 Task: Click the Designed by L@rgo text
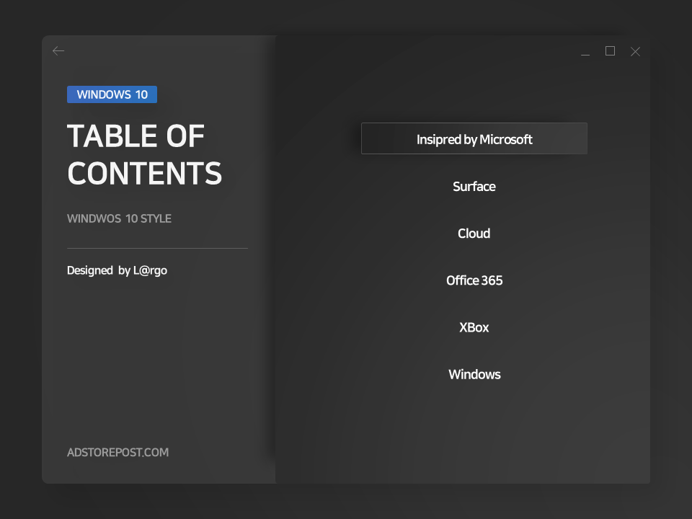coord(117,270)
